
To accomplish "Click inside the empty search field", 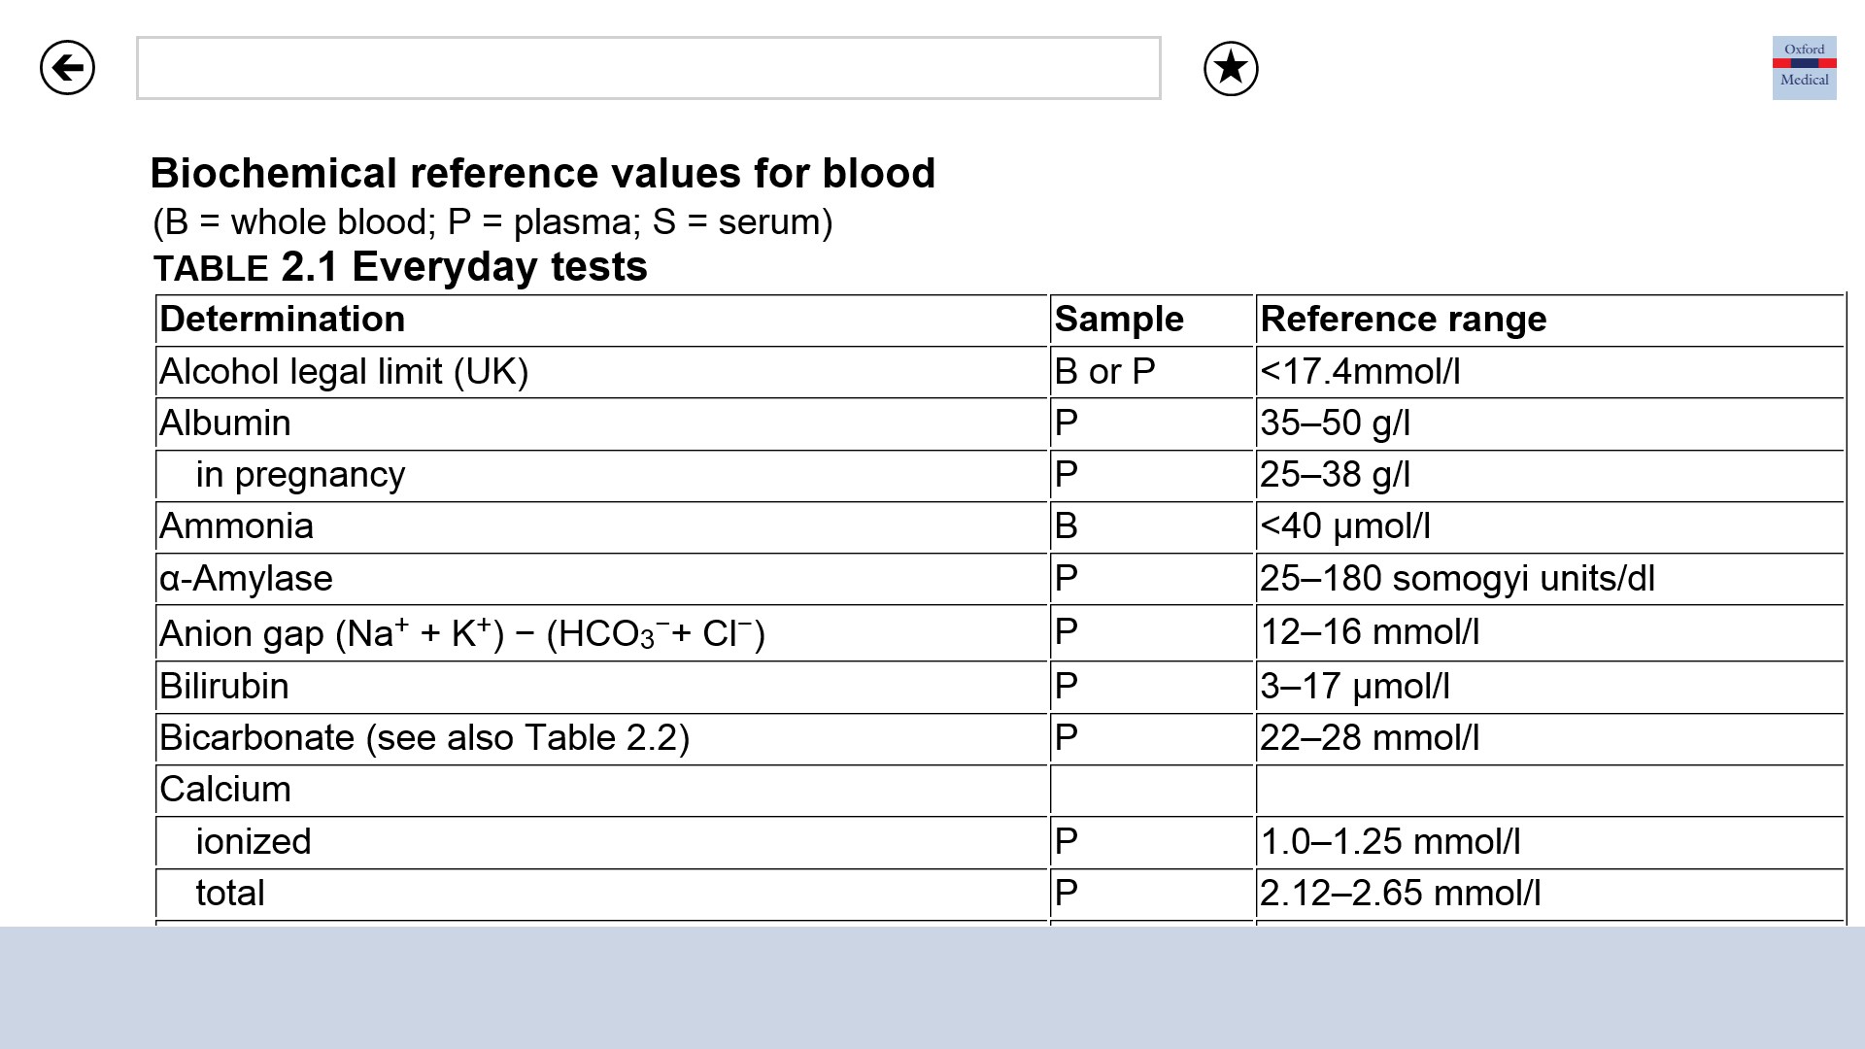I will 648,68.
